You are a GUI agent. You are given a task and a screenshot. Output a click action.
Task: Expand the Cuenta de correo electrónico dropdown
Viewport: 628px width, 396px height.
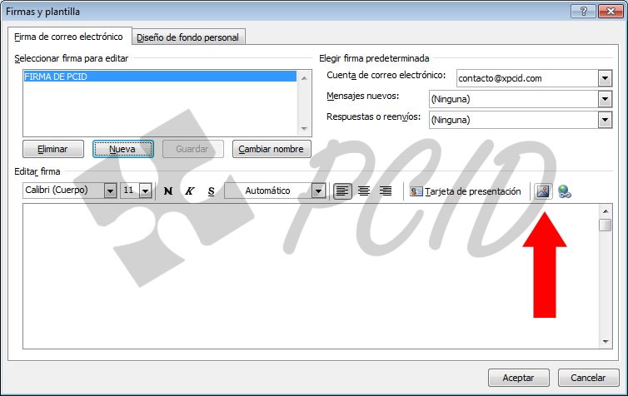(605, 78)
